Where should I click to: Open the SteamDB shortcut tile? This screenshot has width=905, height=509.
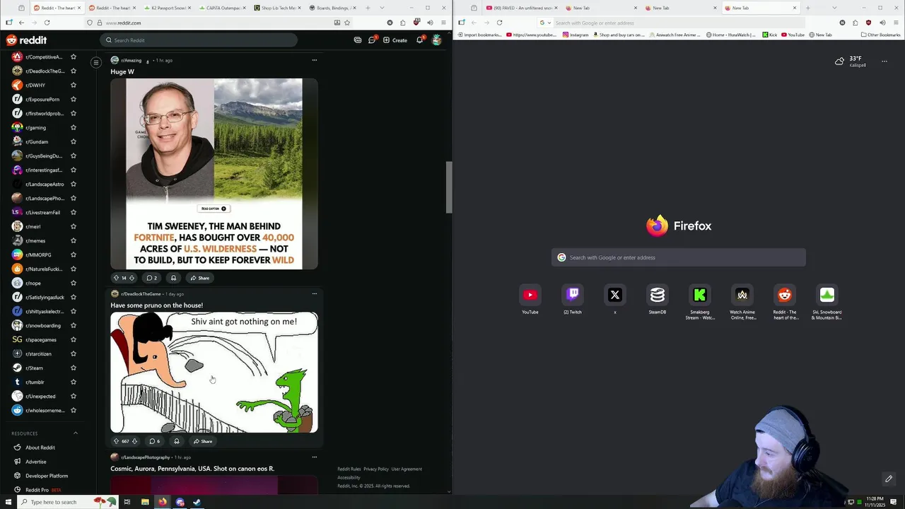click(x=658, y=295)
